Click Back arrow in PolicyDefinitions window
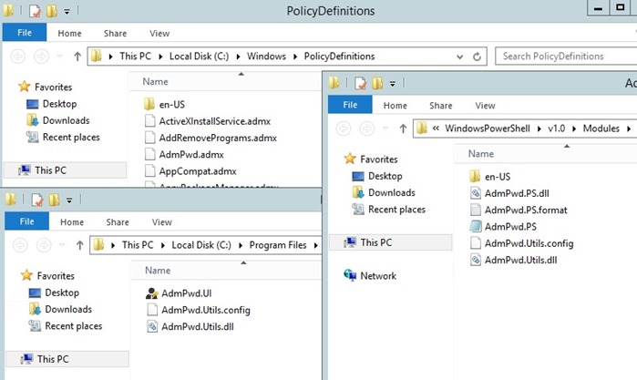 coord(18,56)
